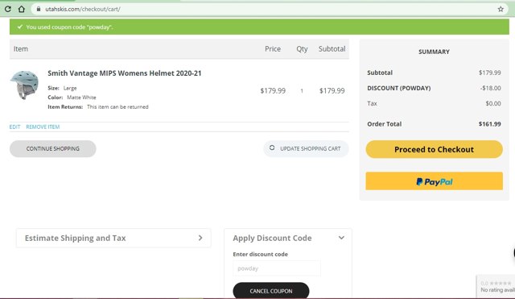Edit the helmet cart item

pos(14,127)
